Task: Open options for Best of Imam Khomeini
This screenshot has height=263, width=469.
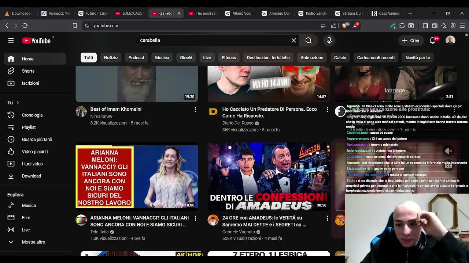Action: [195, 110]
